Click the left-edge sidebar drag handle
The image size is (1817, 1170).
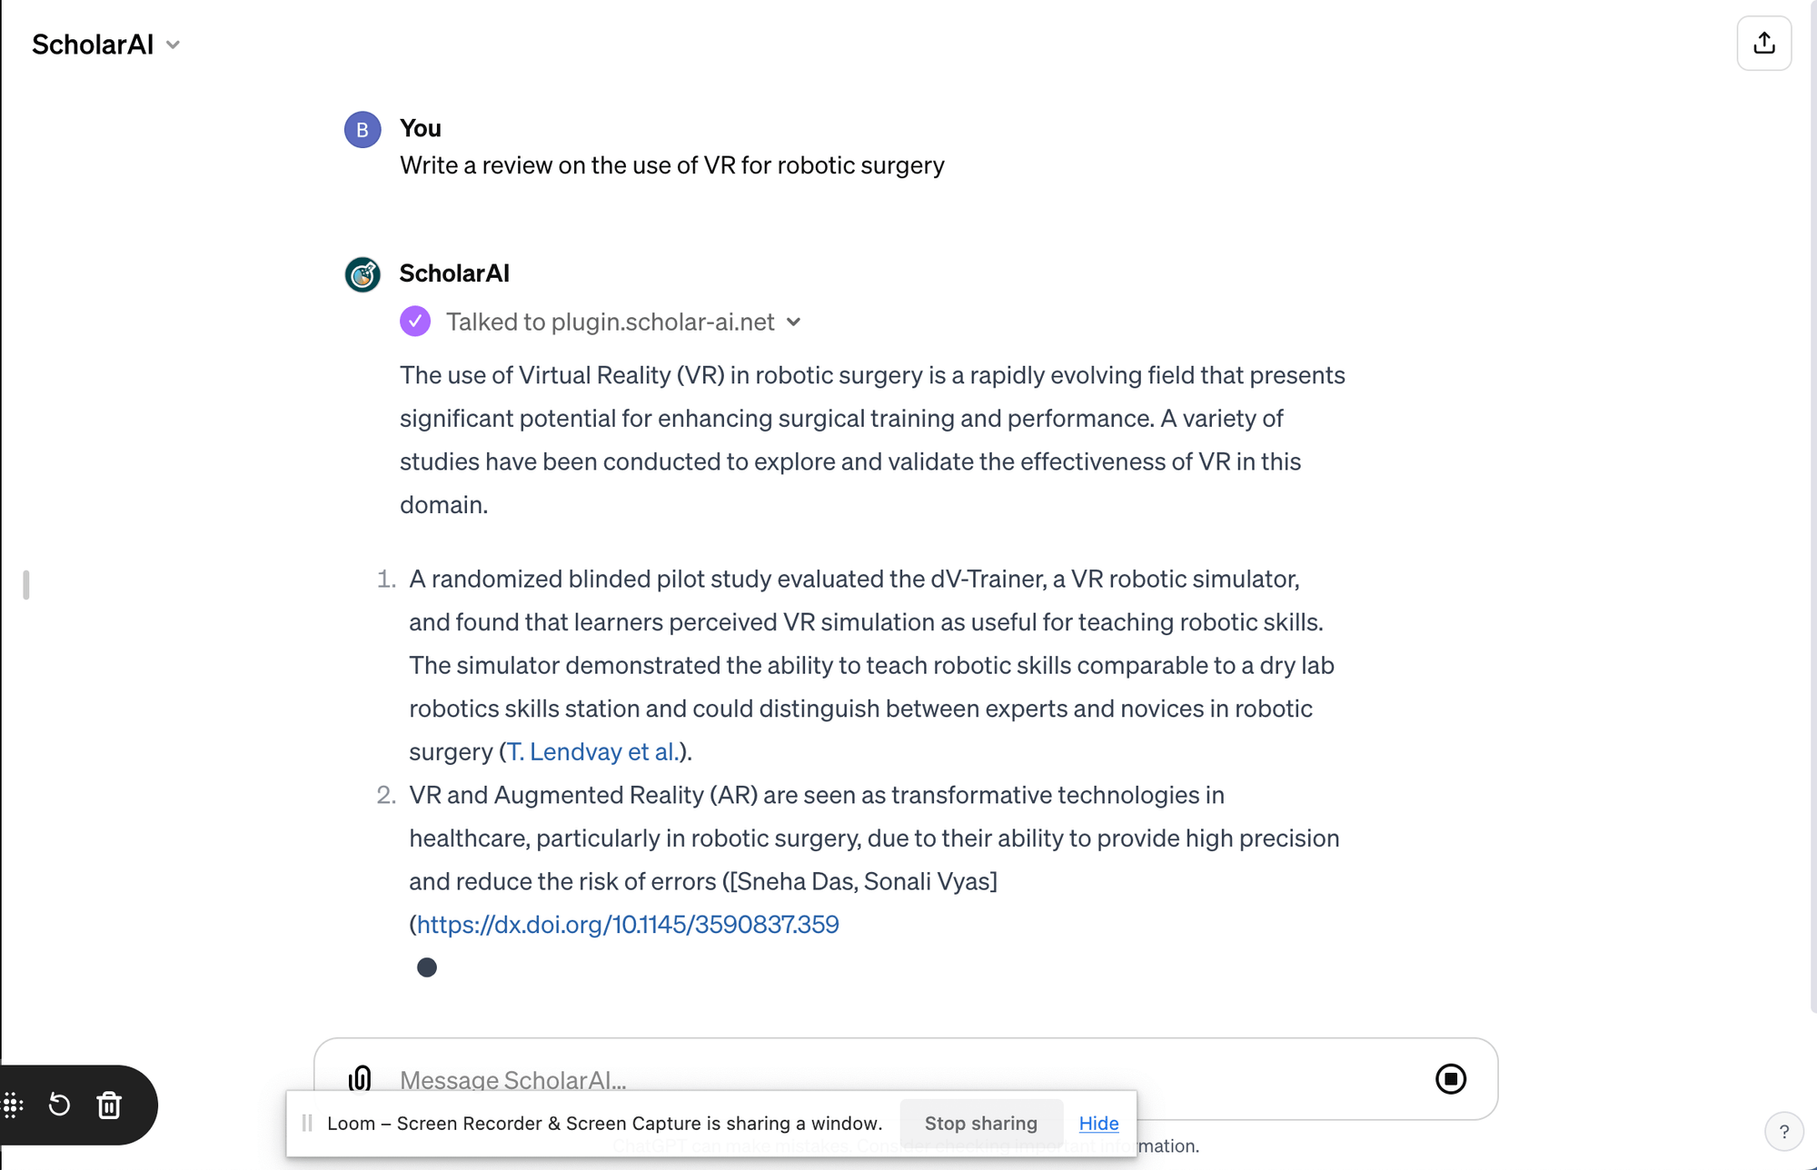26,585
